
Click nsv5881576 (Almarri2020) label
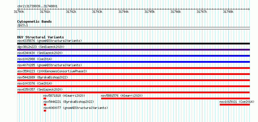click(x=122, y=96)
